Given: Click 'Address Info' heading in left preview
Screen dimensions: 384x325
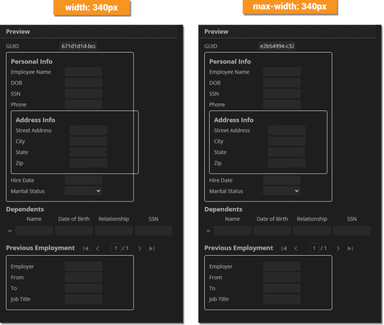Looking at the screenshot, I should click(x=35, y=120).
